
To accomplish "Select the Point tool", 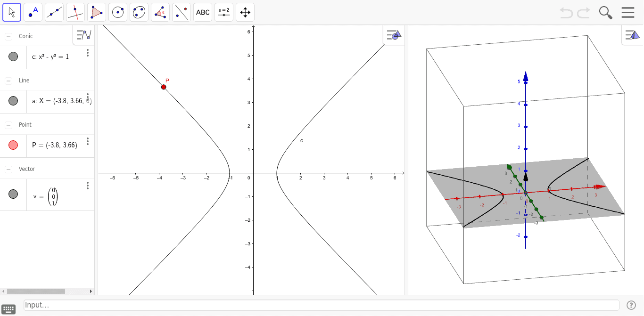I will coord(33,12).
